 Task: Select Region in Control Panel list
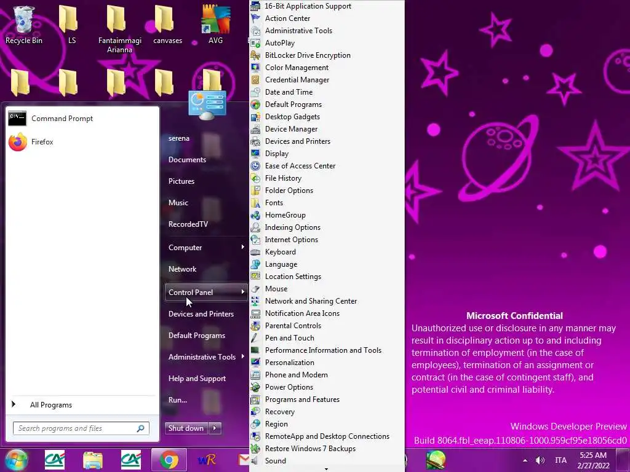(x=276, y=424)
